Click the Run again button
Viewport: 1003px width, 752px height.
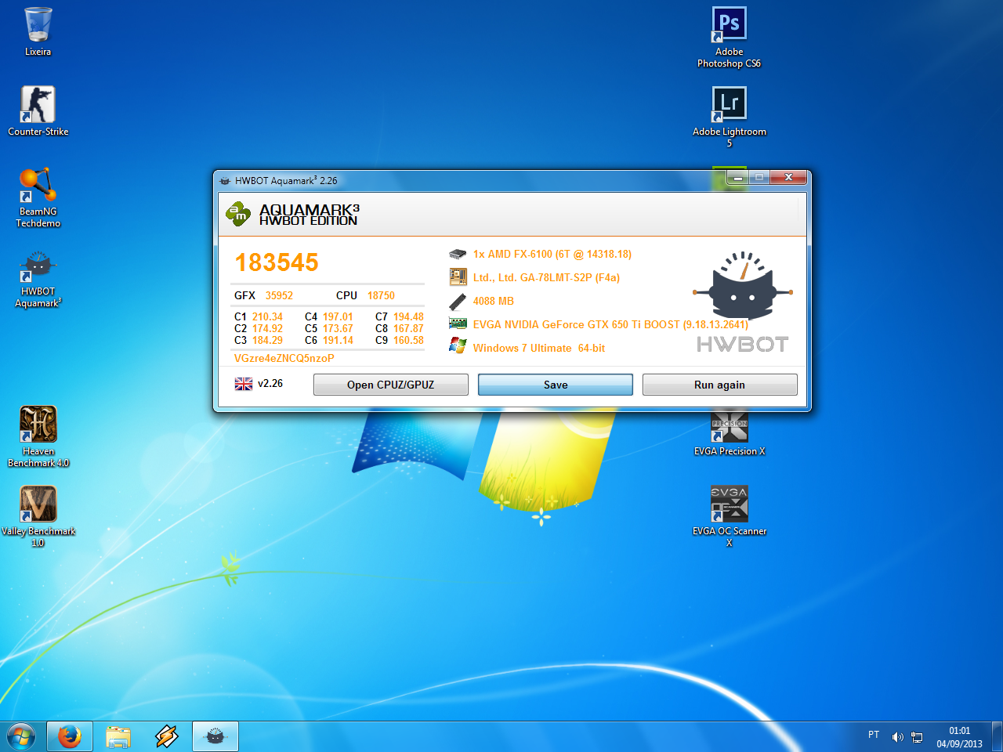coord(720,385)
